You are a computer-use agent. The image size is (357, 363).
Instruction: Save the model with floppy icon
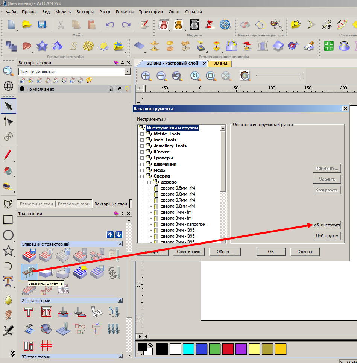point(42,24)
